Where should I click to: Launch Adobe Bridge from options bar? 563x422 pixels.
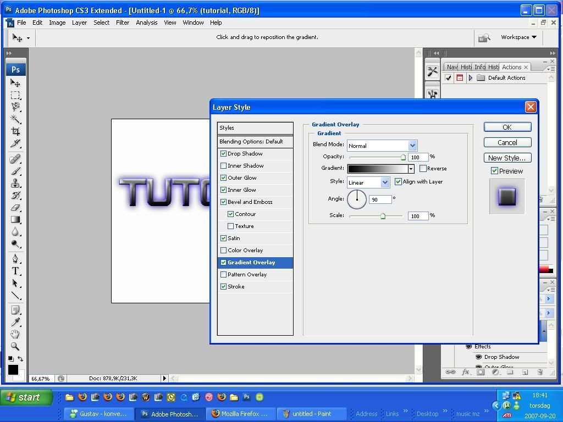tap(484, 37)
